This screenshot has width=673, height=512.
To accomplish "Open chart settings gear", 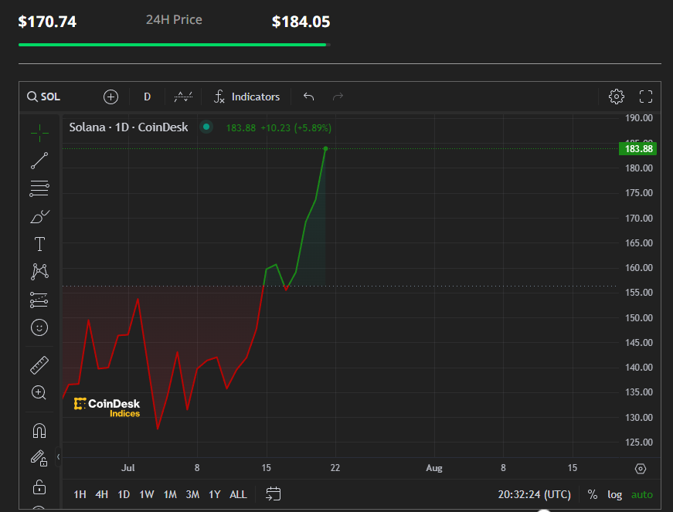I will 617,97.
